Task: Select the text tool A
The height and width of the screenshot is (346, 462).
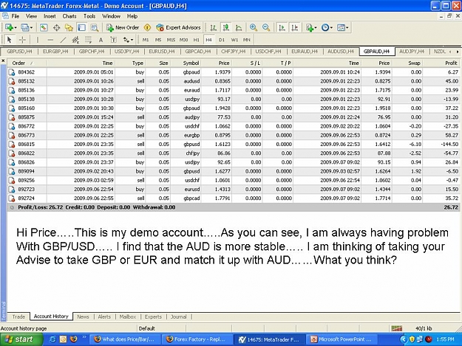Action: pos(101,40)
